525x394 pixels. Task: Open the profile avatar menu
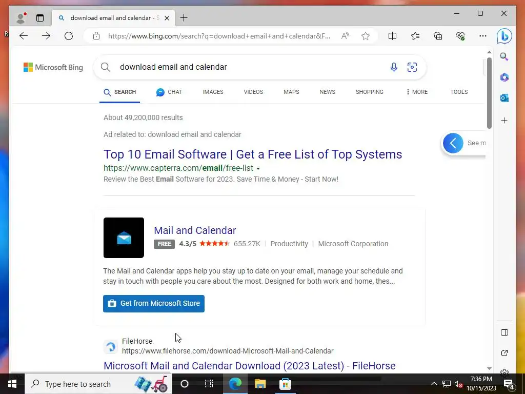[21, 18]
